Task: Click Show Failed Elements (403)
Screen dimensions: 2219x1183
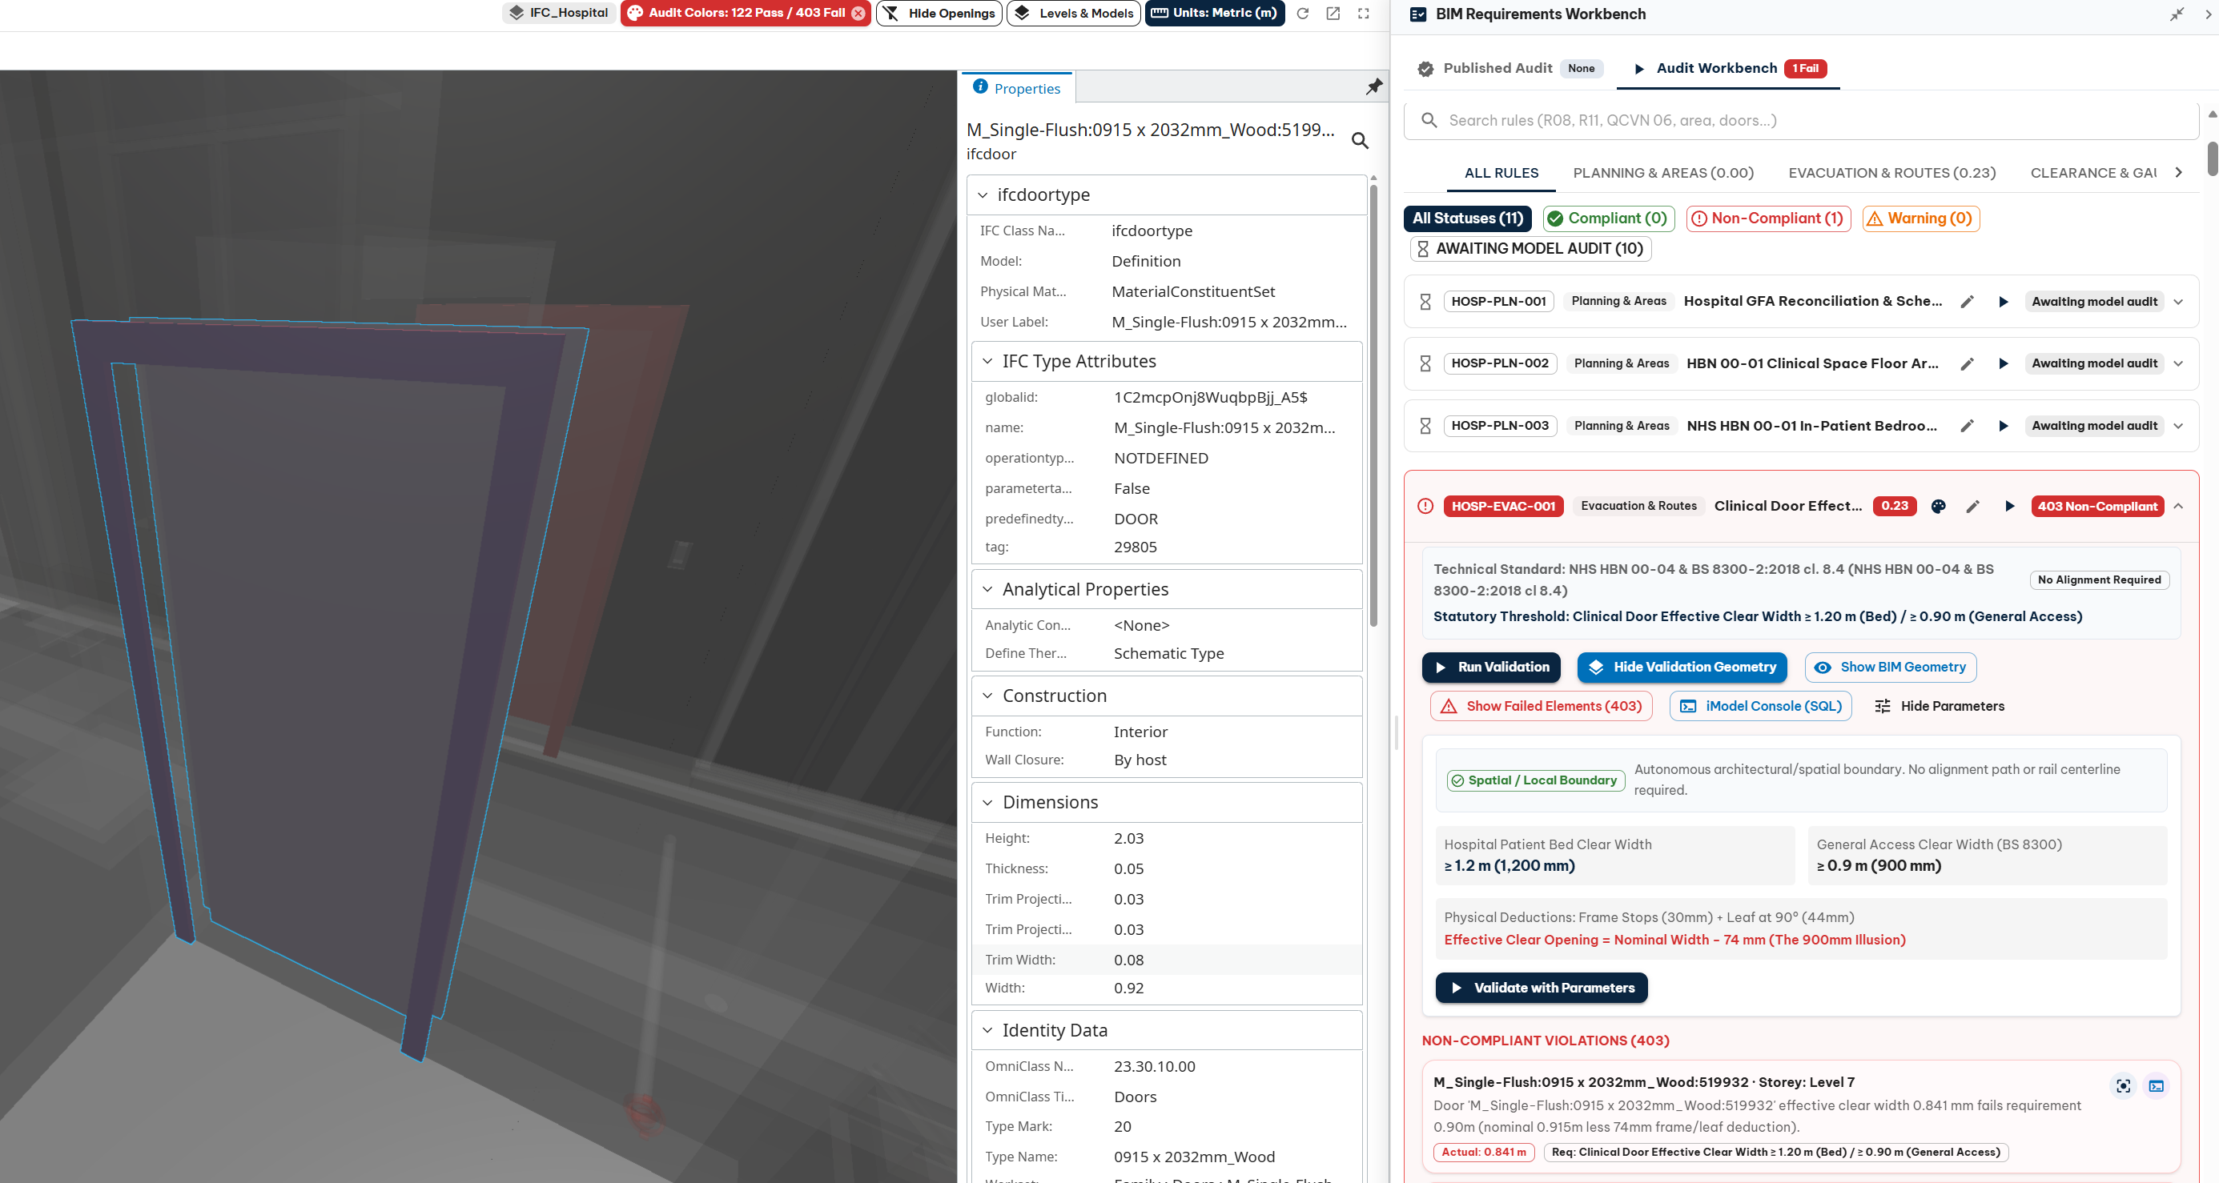Action: point(1541,706)
